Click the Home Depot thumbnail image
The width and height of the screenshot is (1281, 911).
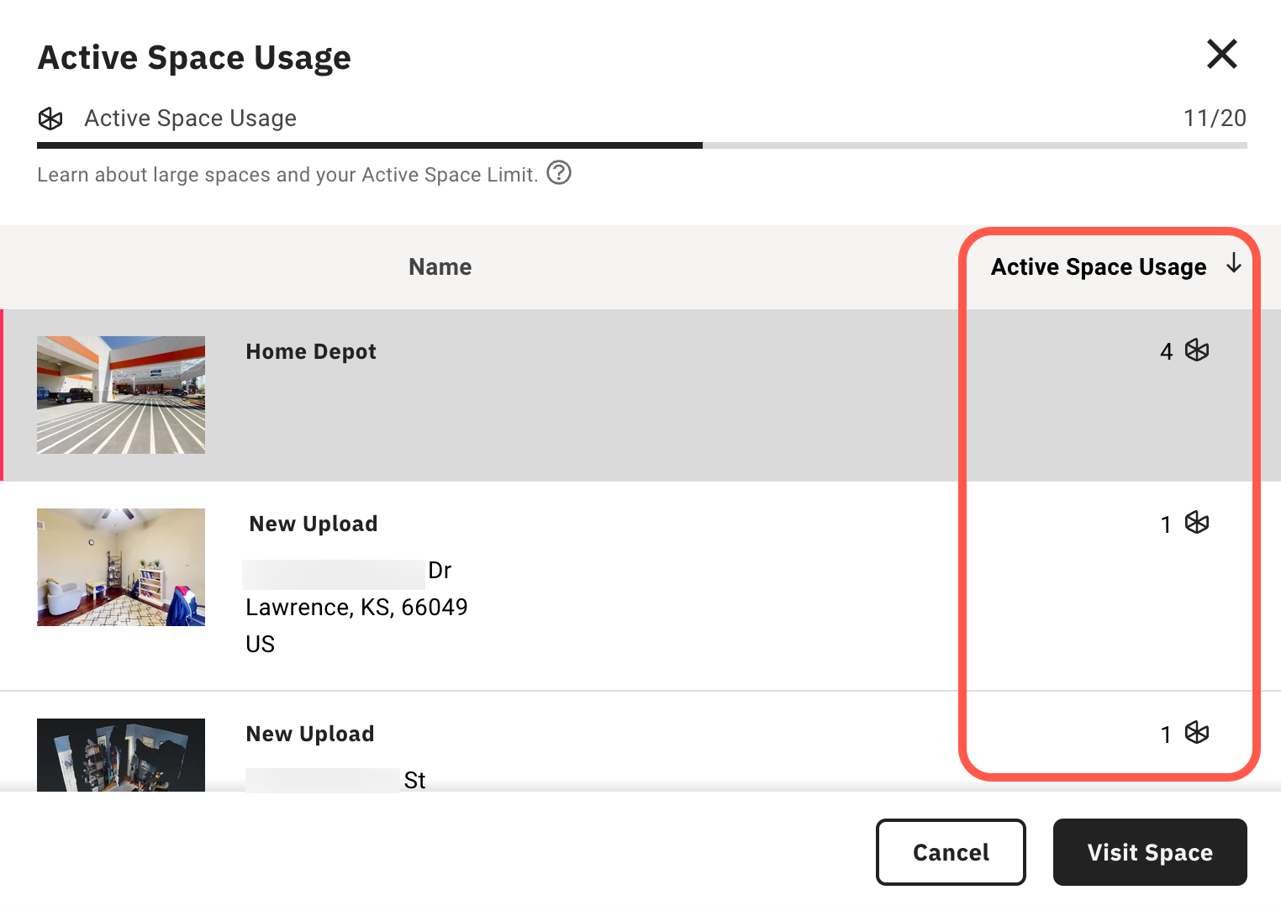click(x=120, y=394)
